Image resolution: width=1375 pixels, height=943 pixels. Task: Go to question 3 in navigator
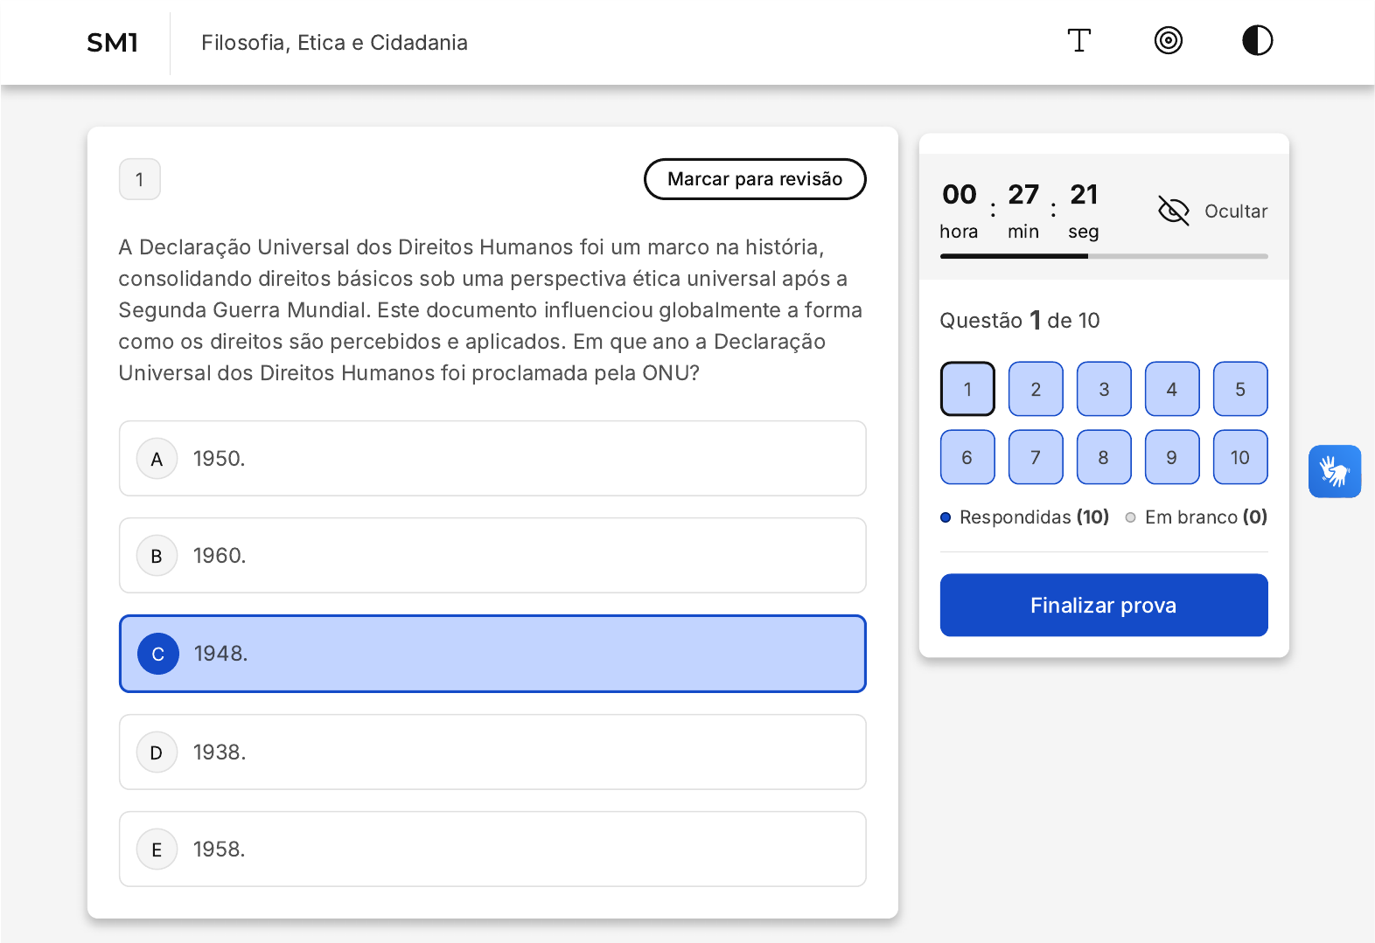(x=1104, y=390)
